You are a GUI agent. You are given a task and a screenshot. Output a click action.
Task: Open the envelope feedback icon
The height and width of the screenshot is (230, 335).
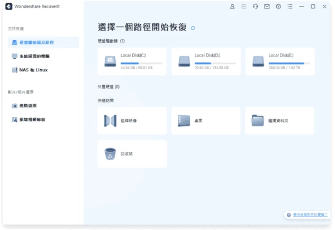click(x=267, y=7)
